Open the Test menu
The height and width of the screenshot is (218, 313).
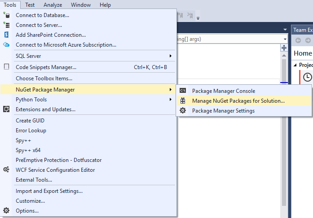(x=30, y=5)
